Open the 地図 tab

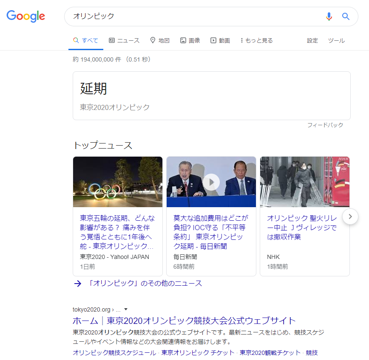click(160, 40)
